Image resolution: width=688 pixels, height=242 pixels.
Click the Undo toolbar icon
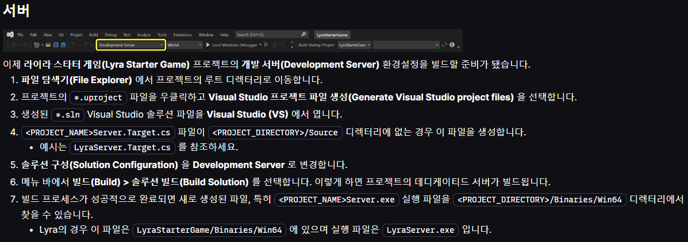(x=74, y=45)
